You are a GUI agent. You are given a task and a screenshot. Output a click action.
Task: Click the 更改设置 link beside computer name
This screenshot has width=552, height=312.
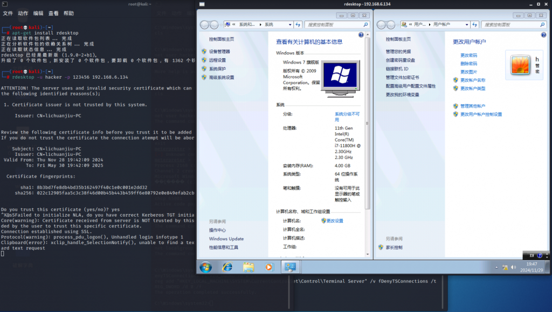click(334, 221)
